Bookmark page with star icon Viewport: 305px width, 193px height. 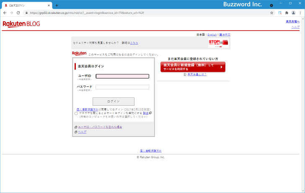click(271, 13)
